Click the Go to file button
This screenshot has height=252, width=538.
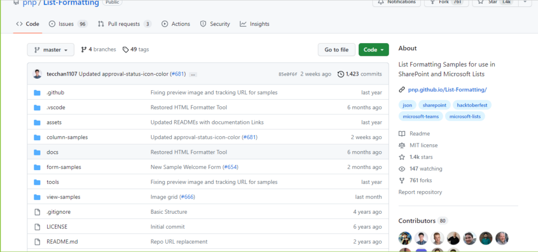point(336,50)
